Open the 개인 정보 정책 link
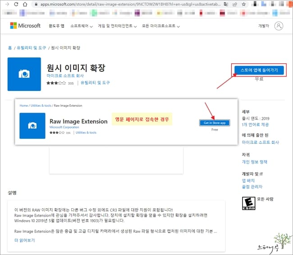The height and width of the screenshot is (255, 293). point(255,162)
